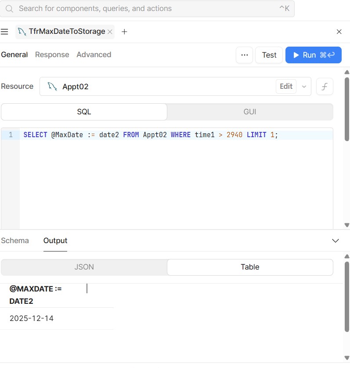Switch query editor to SQL mode
Screen dimensions: 350x368
coord(84,112)
